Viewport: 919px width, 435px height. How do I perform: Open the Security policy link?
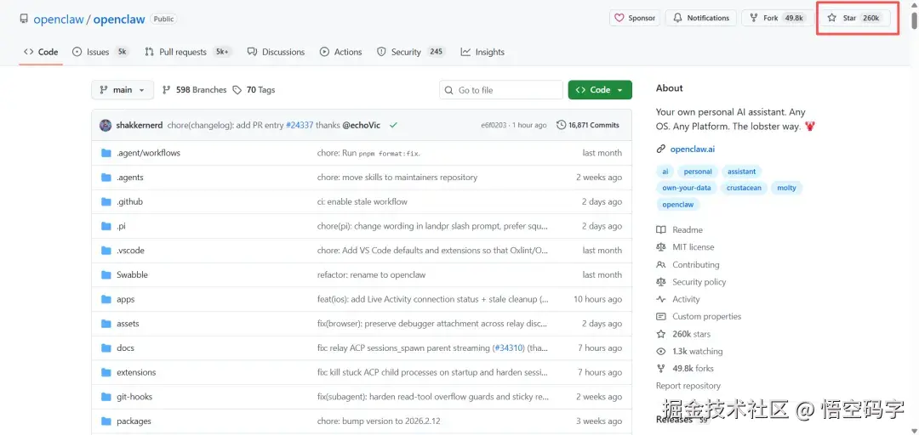699,282
